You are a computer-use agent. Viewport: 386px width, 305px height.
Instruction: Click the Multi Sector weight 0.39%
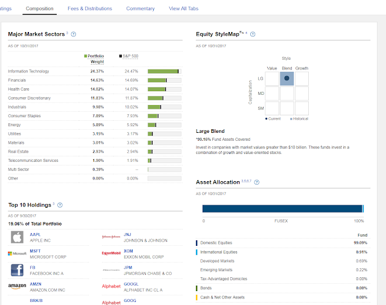[x=98, y=169]
